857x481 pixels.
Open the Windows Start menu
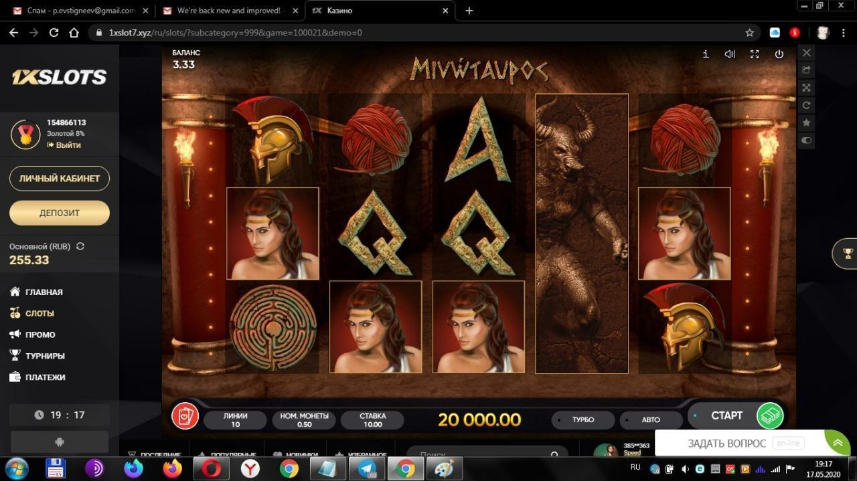16,468
